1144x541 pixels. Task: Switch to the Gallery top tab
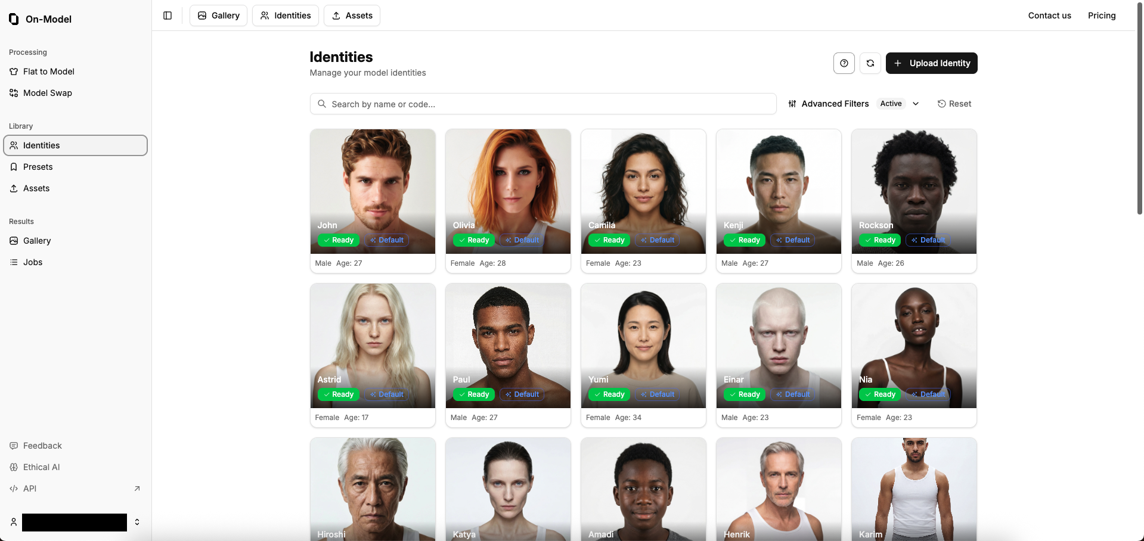(x=218, y=15)
